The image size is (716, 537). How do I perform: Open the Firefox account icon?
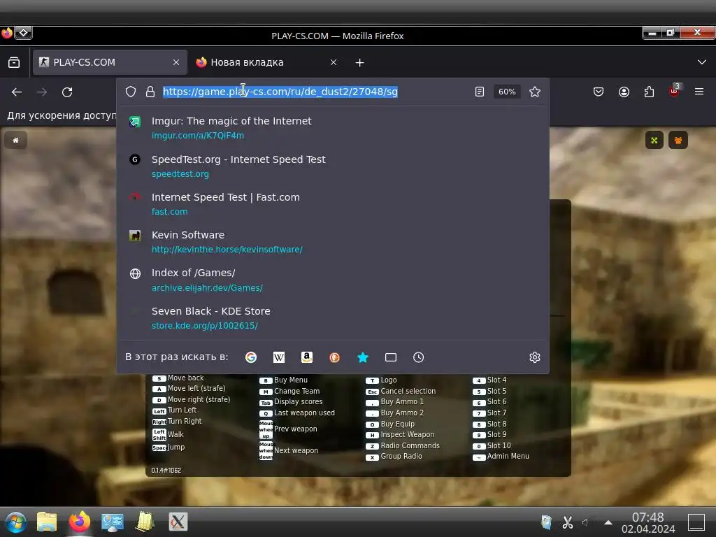[624, 92]
